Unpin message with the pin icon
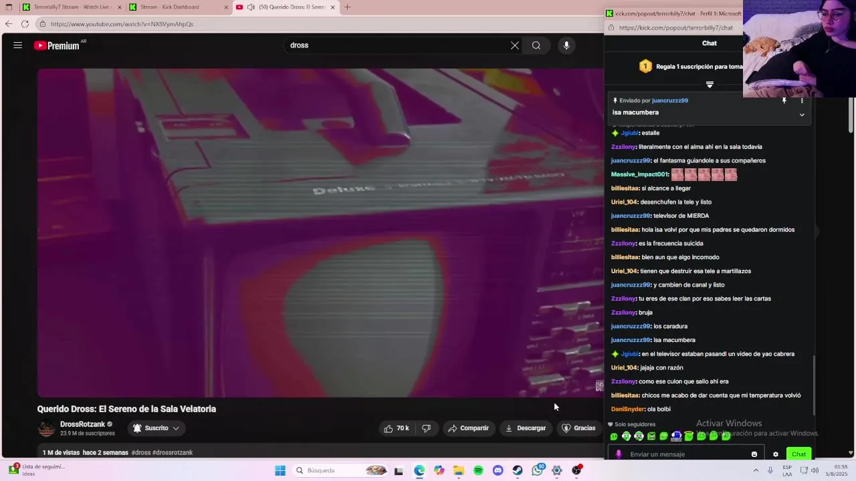856x481 pixels. coord(784,101)
